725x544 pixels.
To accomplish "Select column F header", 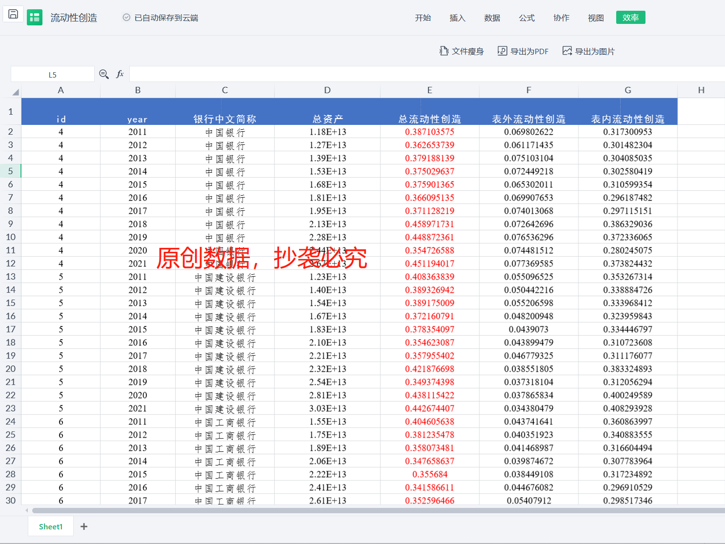I will (529, 90).
